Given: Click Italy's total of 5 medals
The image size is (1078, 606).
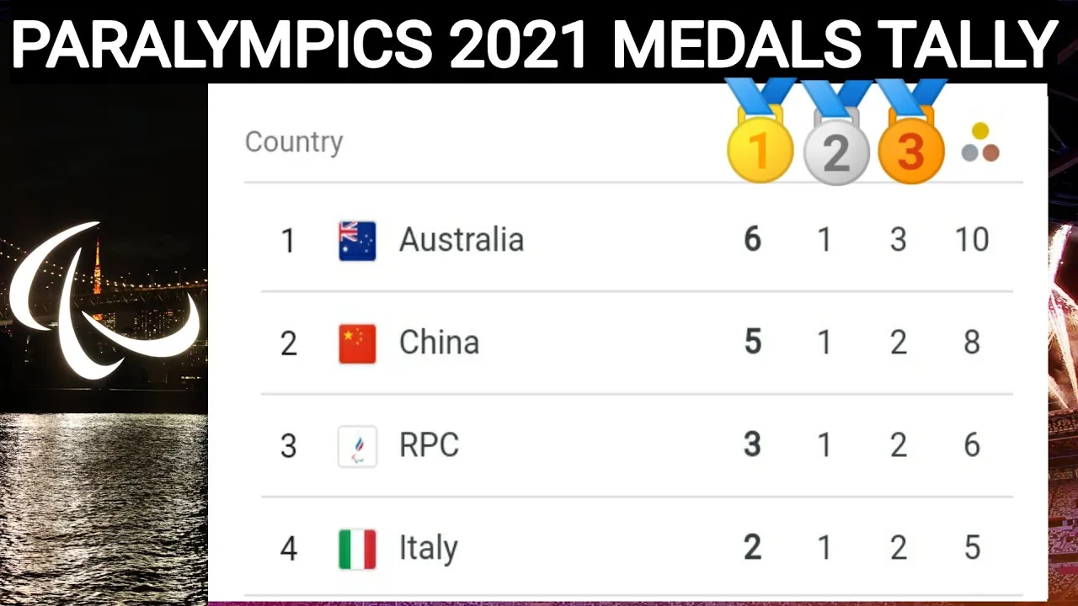Looking at the screenshot, I should [x=972, y=548].
